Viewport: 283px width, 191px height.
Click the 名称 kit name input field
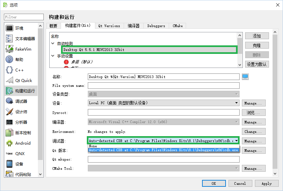pyautogui.click(x=164, y=77)
